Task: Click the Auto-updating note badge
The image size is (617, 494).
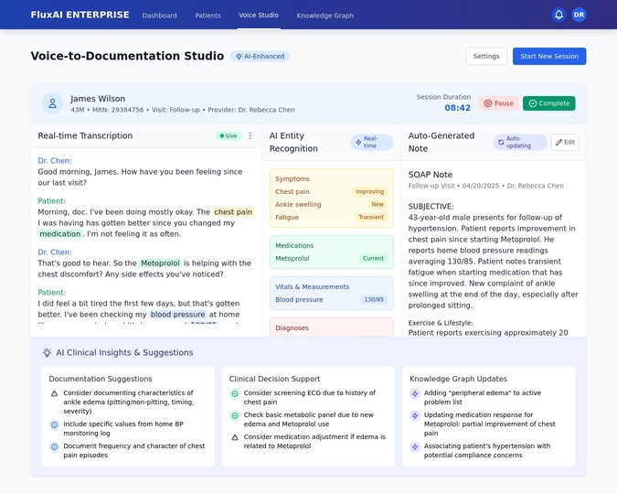Action: [x=520, y=142]
